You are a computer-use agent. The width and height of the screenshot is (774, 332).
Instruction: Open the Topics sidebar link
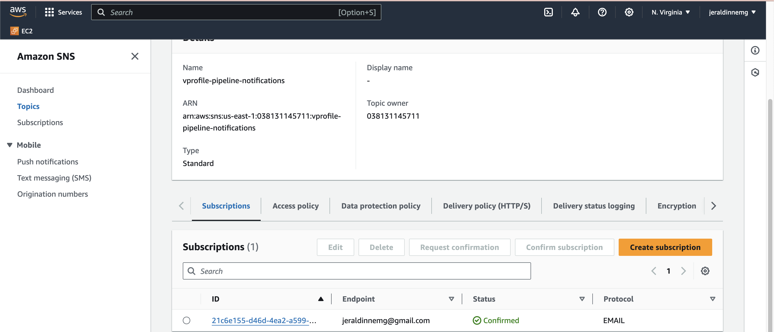[28, 106]
